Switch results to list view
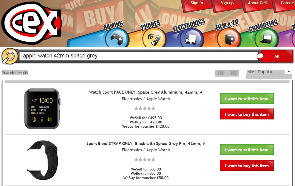 221,73
